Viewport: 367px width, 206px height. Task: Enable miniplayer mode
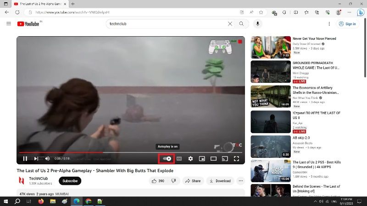point(202,158)
